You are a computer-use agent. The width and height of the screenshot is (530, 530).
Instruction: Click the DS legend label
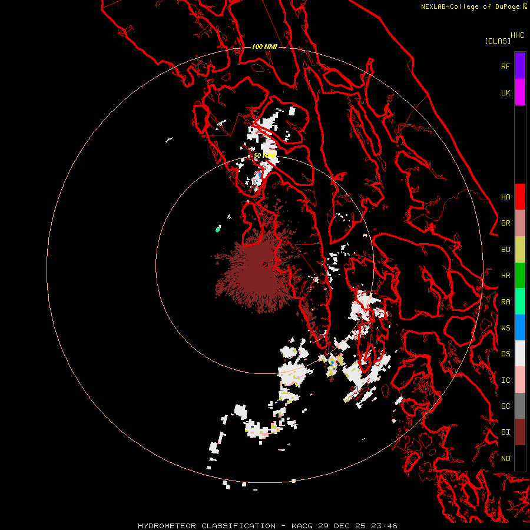point(505,354)
